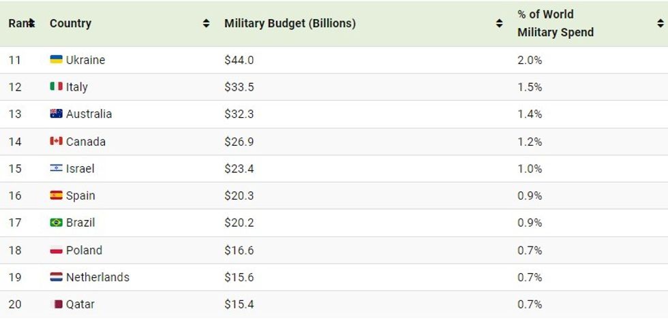
Task: Select the Poland country name
Action: [x=84, y=251]
